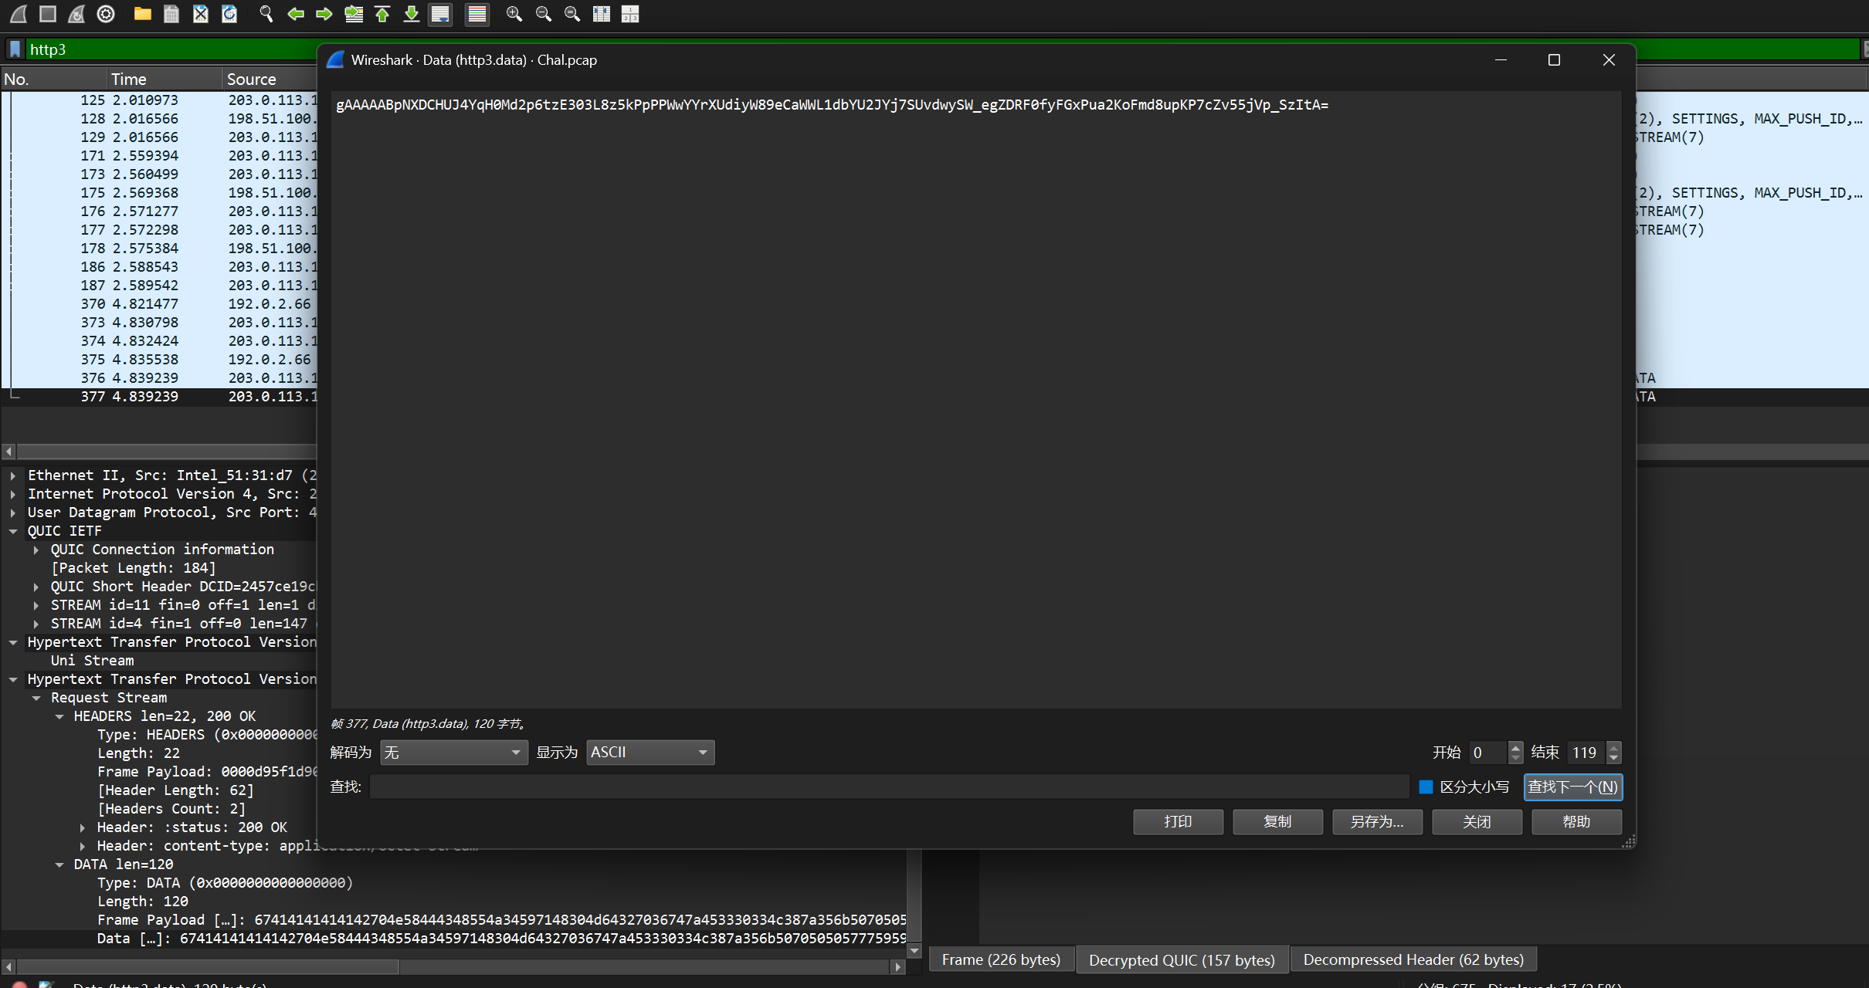Toggle the case sensitive checkbox

1426,787
